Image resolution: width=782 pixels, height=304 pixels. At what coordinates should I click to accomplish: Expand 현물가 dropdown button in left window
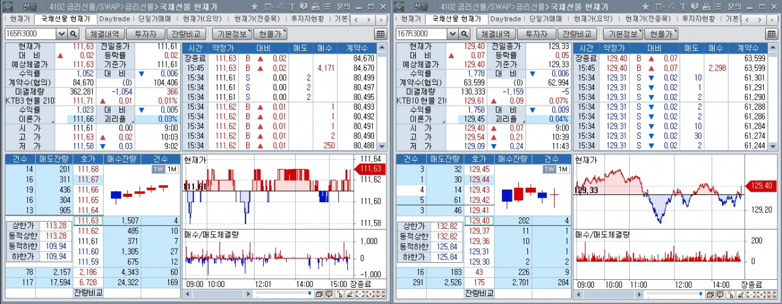(270, 34)
